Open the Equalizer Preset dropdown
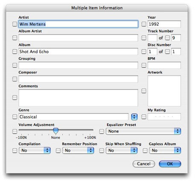The image size is (195, 181). 143,131
